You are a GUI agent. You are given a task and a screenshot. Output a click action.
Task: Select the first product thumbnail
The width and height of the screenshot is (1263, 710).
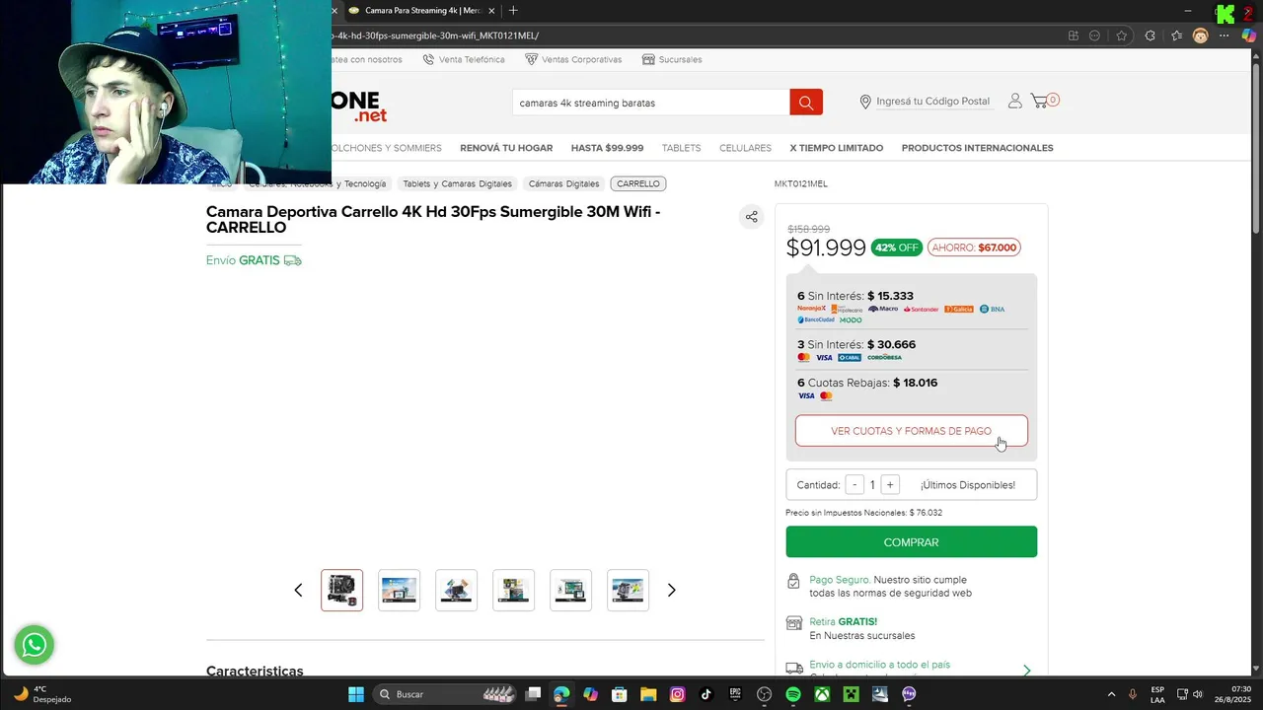tap(341, 590)
